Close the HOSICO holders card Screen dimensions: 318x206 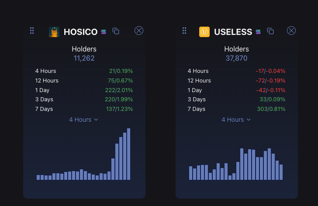(139, 31)
